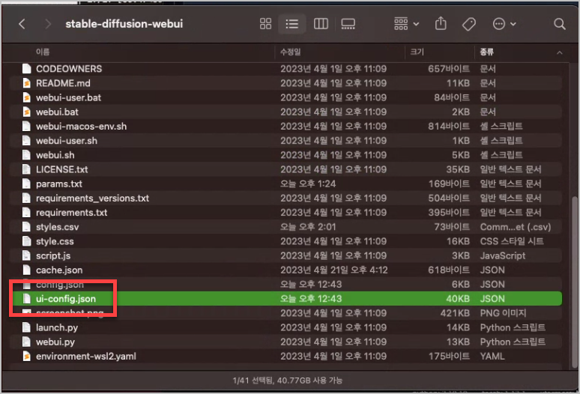This screenshot has width=580, height=394.
Task: Click the 421KB PNG 이미지 row
Action: [x=286, y=313]
